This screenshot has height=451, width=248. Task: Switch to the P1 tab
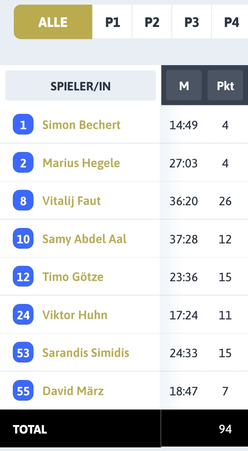point(112,22)
